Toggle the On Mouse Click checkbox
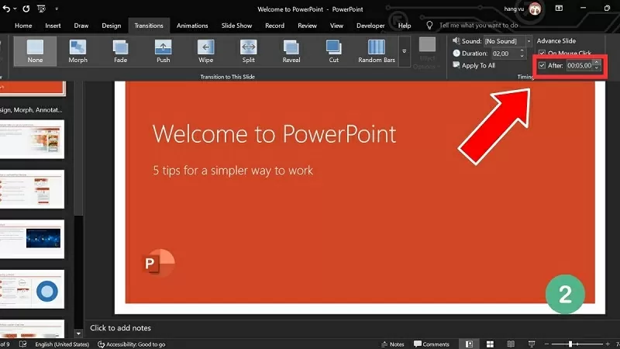The image size is (620, 349). coord(542,54)
